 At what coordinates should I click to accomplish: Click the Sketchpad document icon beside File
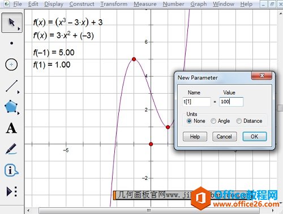[x=7, y=4]
